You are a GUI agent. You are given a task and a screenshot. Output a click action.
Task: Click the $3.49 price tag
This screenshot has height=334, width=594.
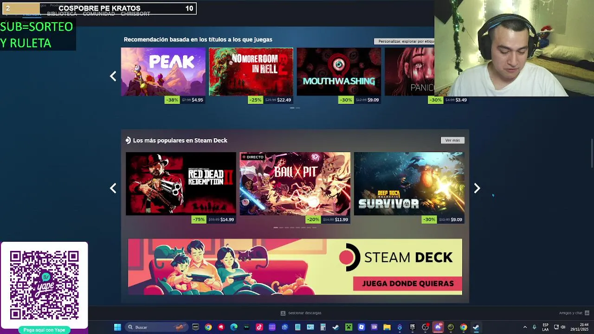(x=461, y=100)
